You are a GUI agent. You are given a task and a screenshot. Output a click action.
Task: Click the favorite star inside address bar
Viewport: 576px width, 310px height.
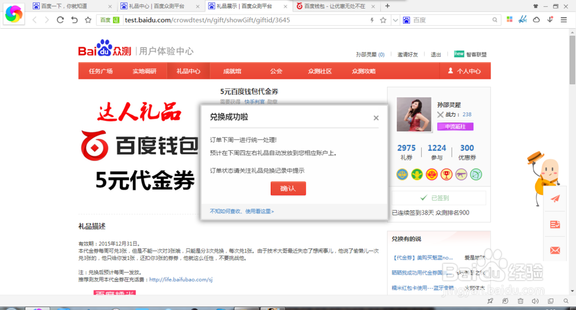point(383,20)
